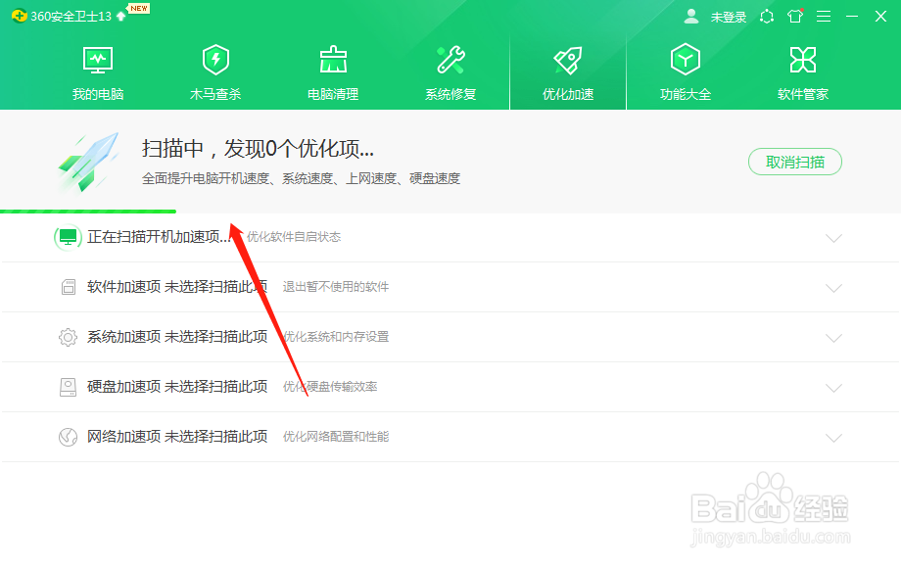Open the 我的电脑 section
The image size is (901, 568).
coord(97,71)
